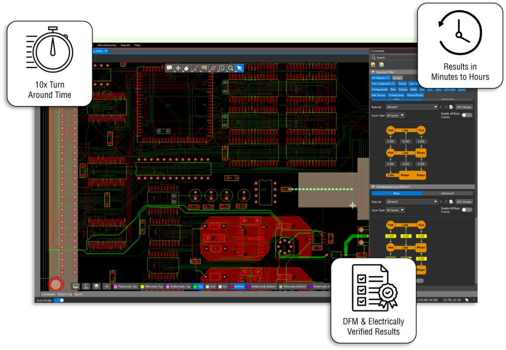The image size is (506, 350).
Task: Click the comment bubble tool icon
Action: point(169,68)
